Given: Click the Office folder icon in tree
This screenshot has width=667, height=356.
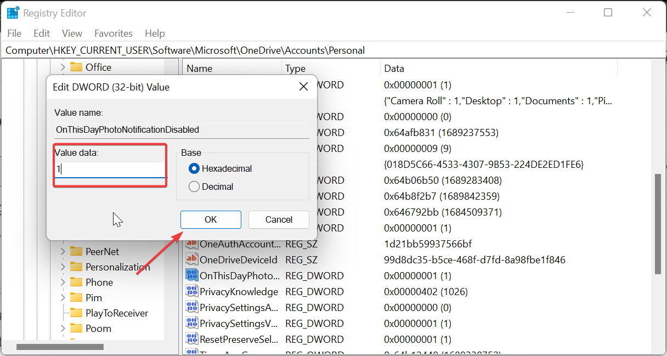Looking at the screenshot, I should pos(76,67).
